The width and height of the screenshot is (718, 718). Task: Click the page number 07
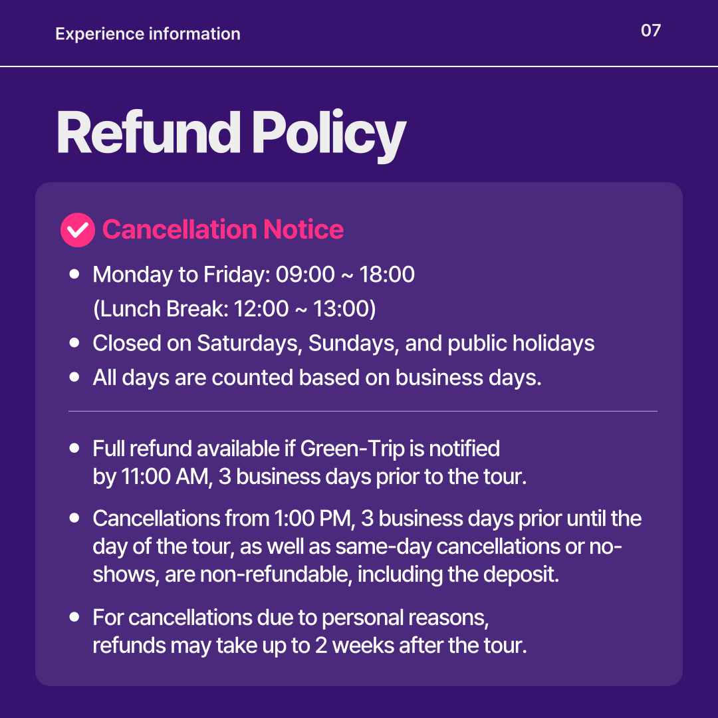[x=651, y=31]
